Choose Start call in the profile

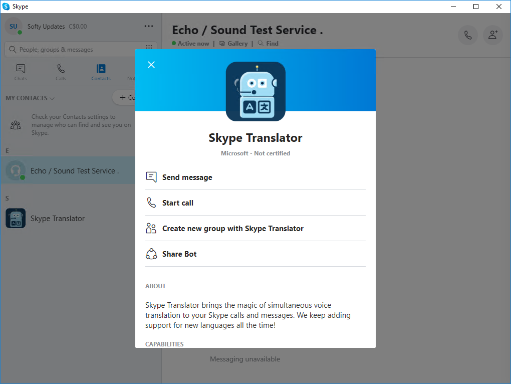[x=255, y=203]
